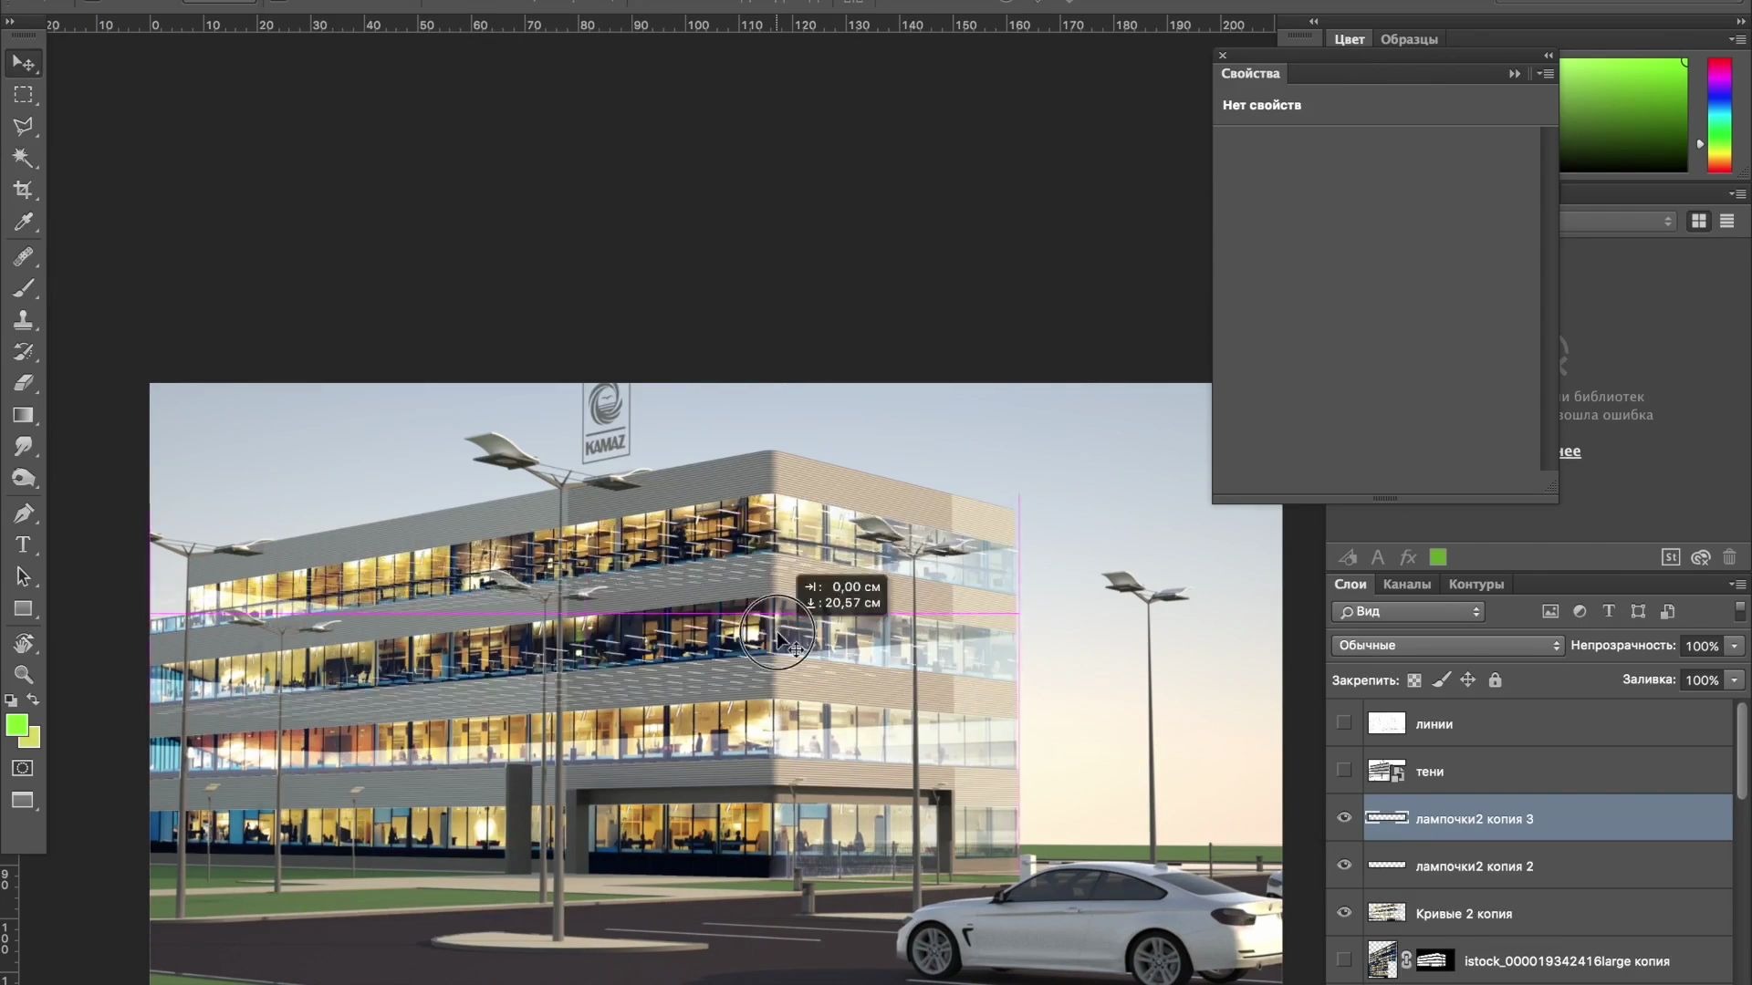Hide the Кривые 2 копия layer
The width and height of the screenshot is (1752, 985).
pos(1344,913)
